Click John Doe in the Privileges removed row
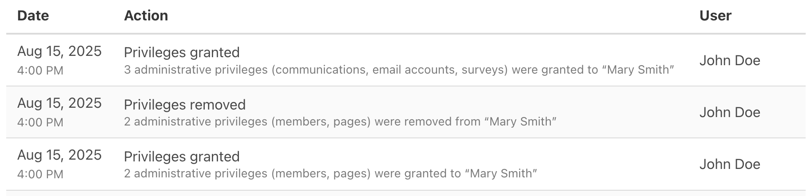The image size is (811, 196). pyautogui.click(x=730, y=112)
